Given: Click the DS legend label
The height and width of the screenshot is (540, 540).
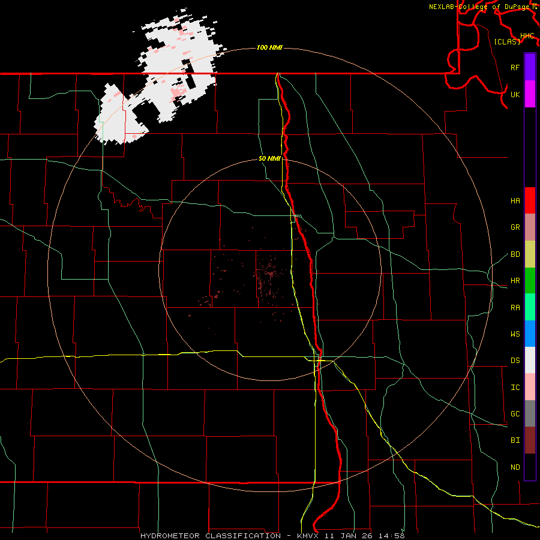Looking at the screenshot, I should pos(515,361).
